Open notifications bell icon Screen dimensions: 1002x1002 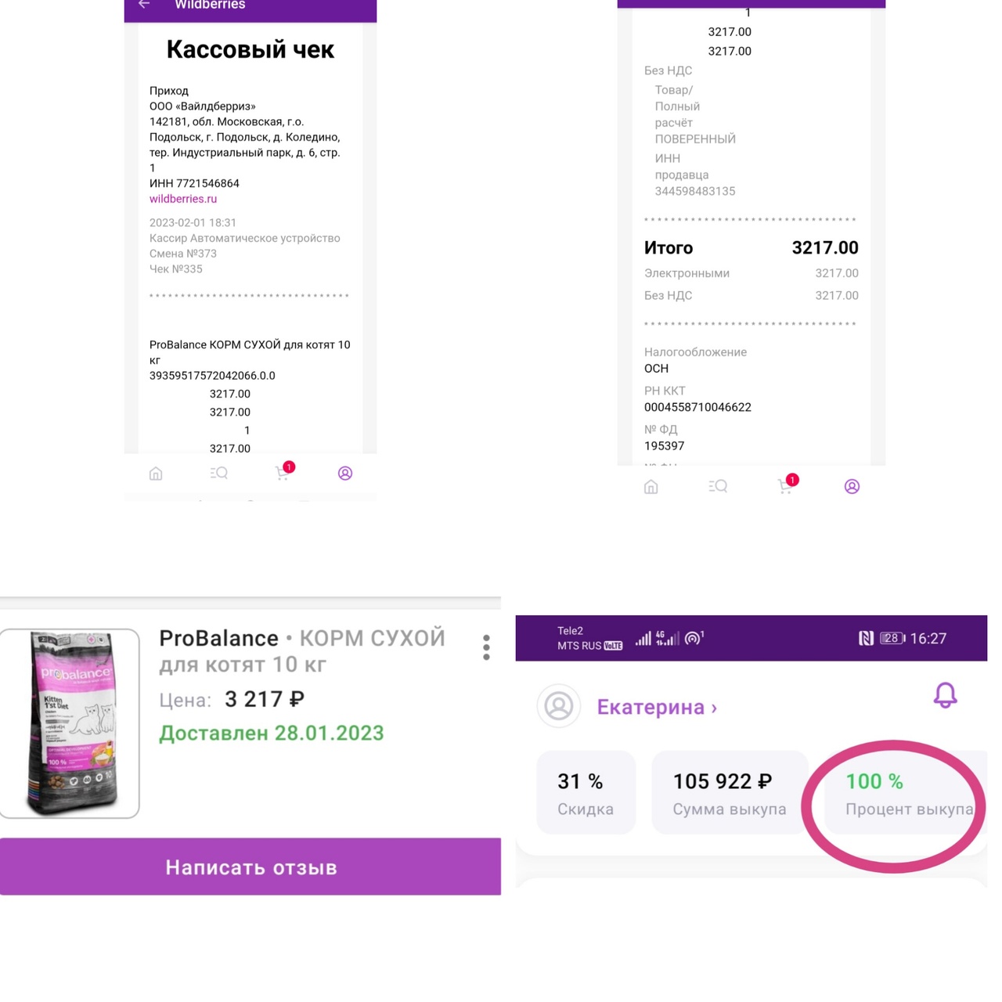point(945,695)
